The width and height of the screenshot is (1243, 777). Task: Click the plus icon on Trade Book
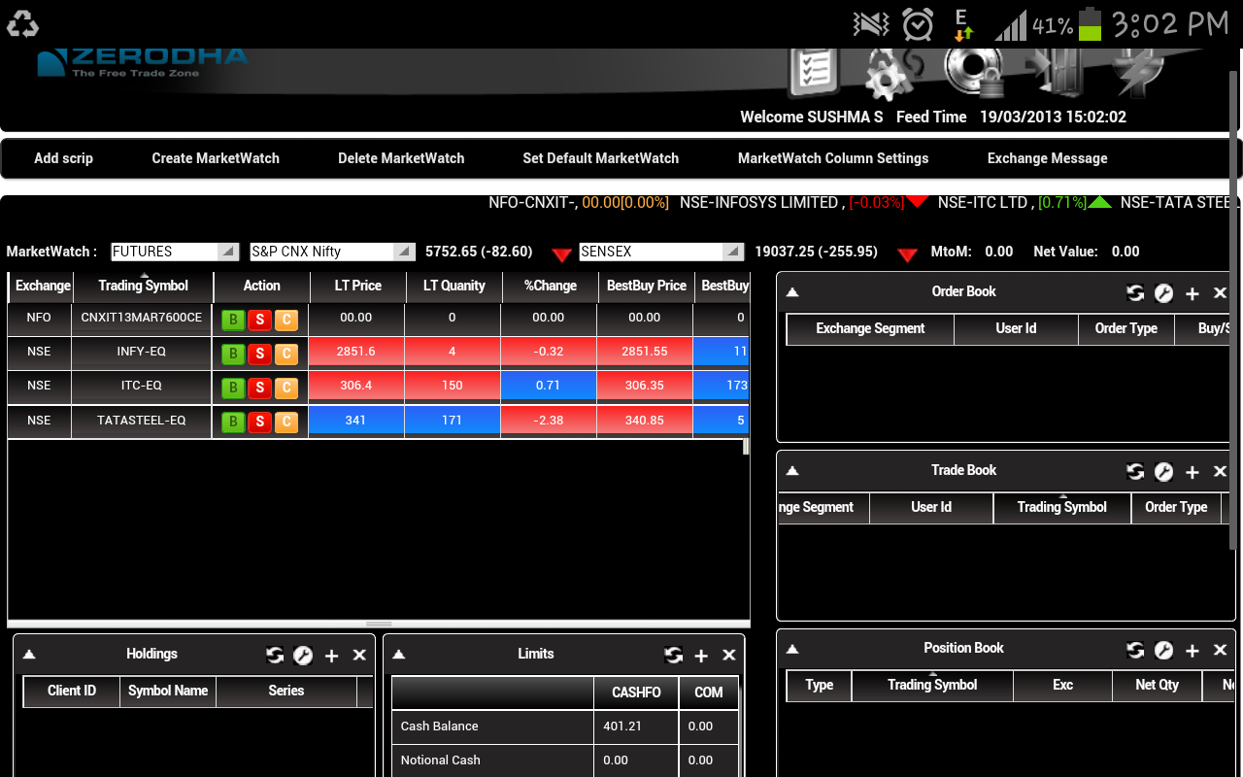point(1193,472)
